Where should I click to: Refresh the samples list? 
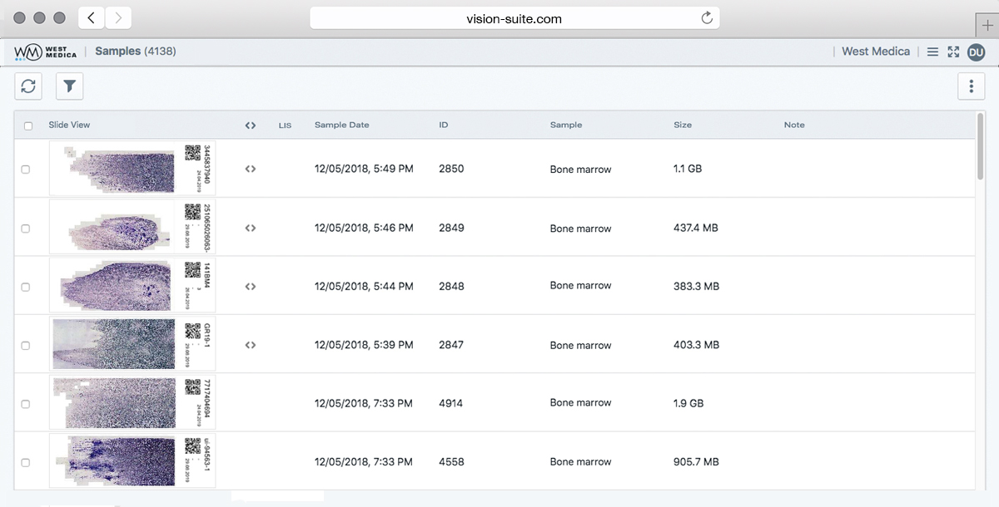coord(28,86)
